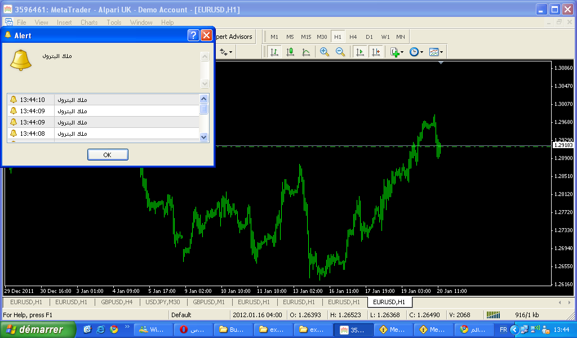Image resolution: width=577 pixels, height=338 pixels.
Task: Open Internet Explorer from quick launch
Action: click(x=100, y=329)
